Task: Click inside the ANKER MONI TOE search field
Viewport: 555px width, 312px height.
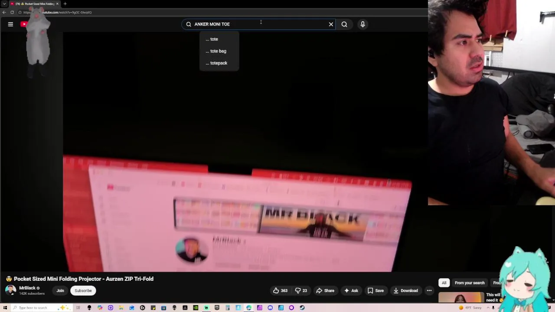Action: tap(259, 24)
